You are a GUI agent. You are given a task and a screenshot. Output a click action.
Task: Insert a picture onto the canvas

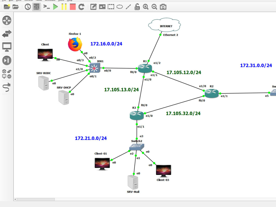click(x=102, y=7)
